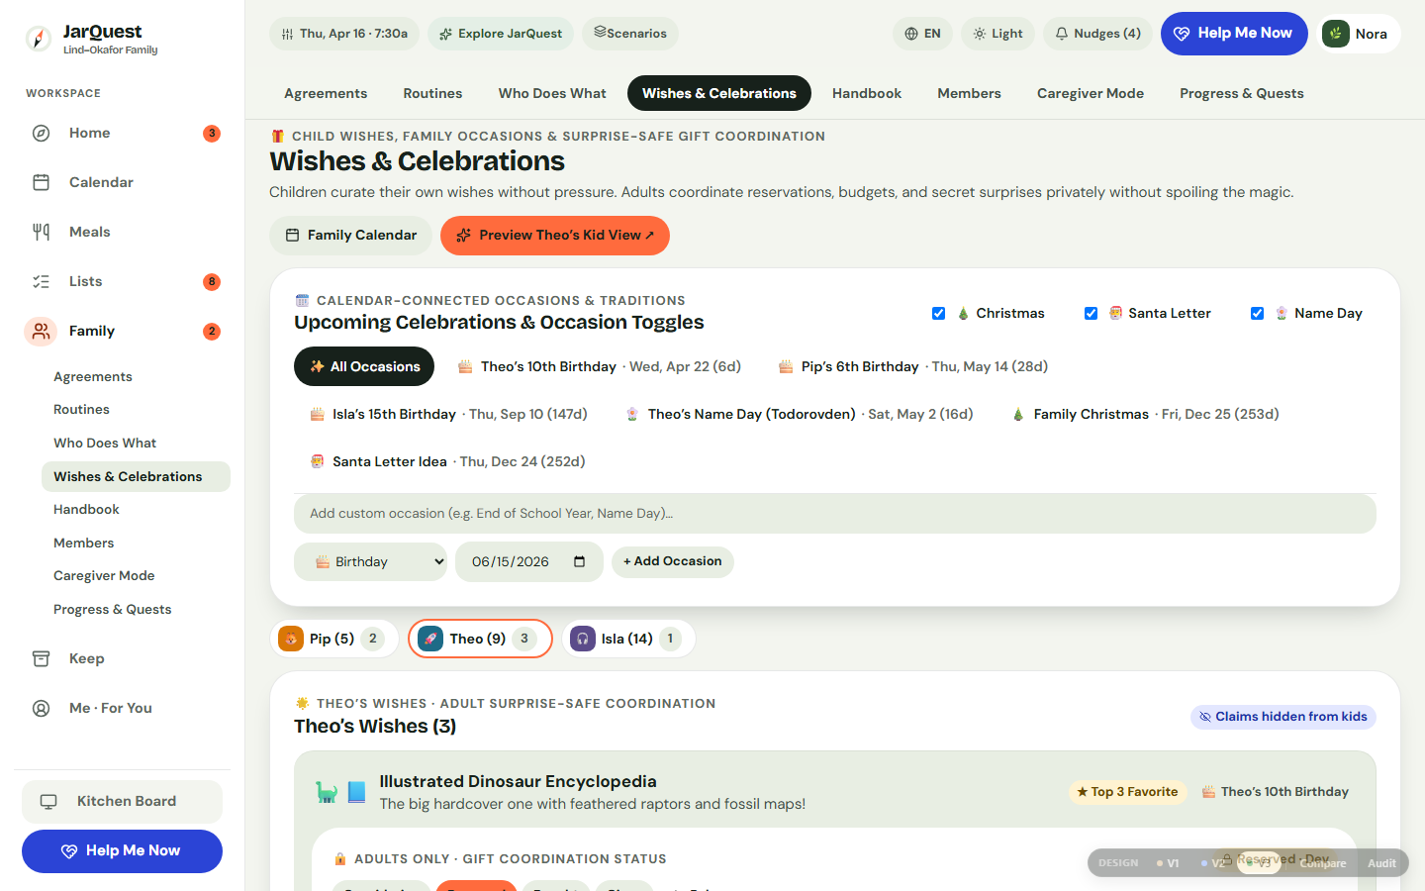
Task: Select the All Occasions filter chip
Action: pos(364,366)
